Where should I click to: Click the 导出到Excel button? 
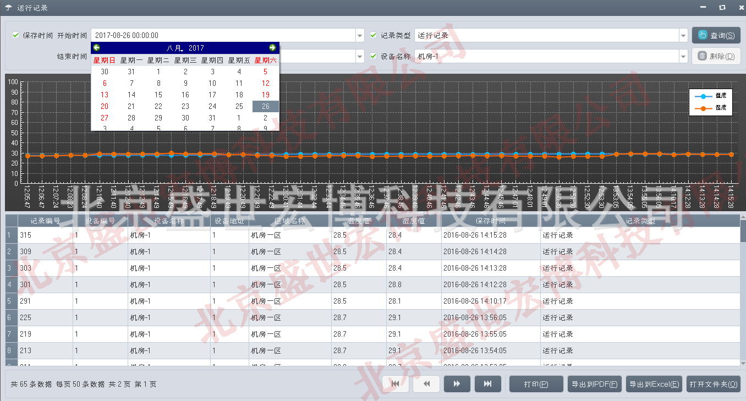pyautogui.click(x=655, y=384)
